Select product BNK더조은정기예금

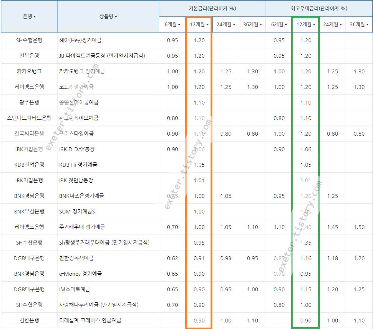[x=82, y=196]
